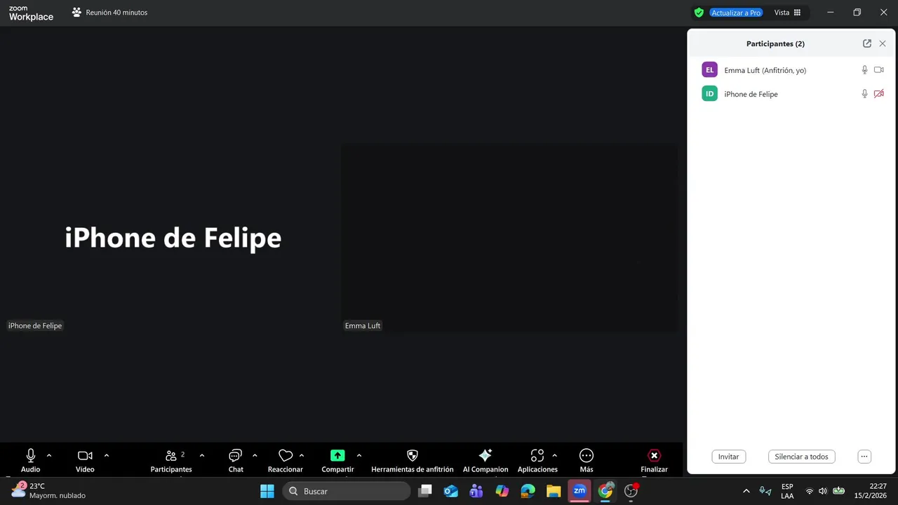Open Copilot from the taskbar
898x505 pixels.
click(x=502, y=491)
